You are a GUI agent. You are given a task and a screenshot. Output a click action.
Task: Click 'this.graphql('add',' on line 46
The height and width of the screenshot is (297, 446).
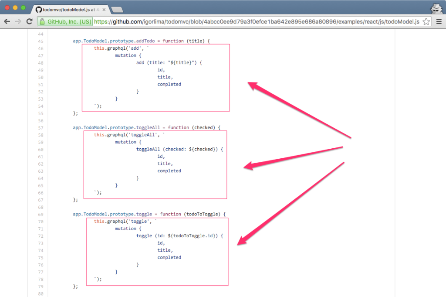(118, 48)
